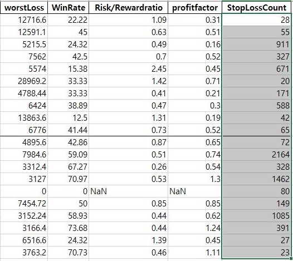Click the Risk/Rewardratio cell 1.39
The width and height of the screenshot is (293, 261).
[128, 240]
